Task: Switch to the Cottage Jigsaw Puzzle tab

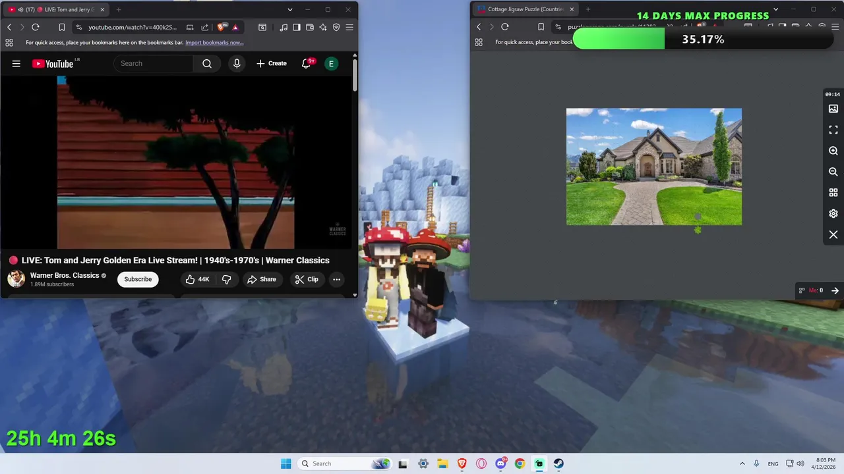Action: [x=526, y=9]
